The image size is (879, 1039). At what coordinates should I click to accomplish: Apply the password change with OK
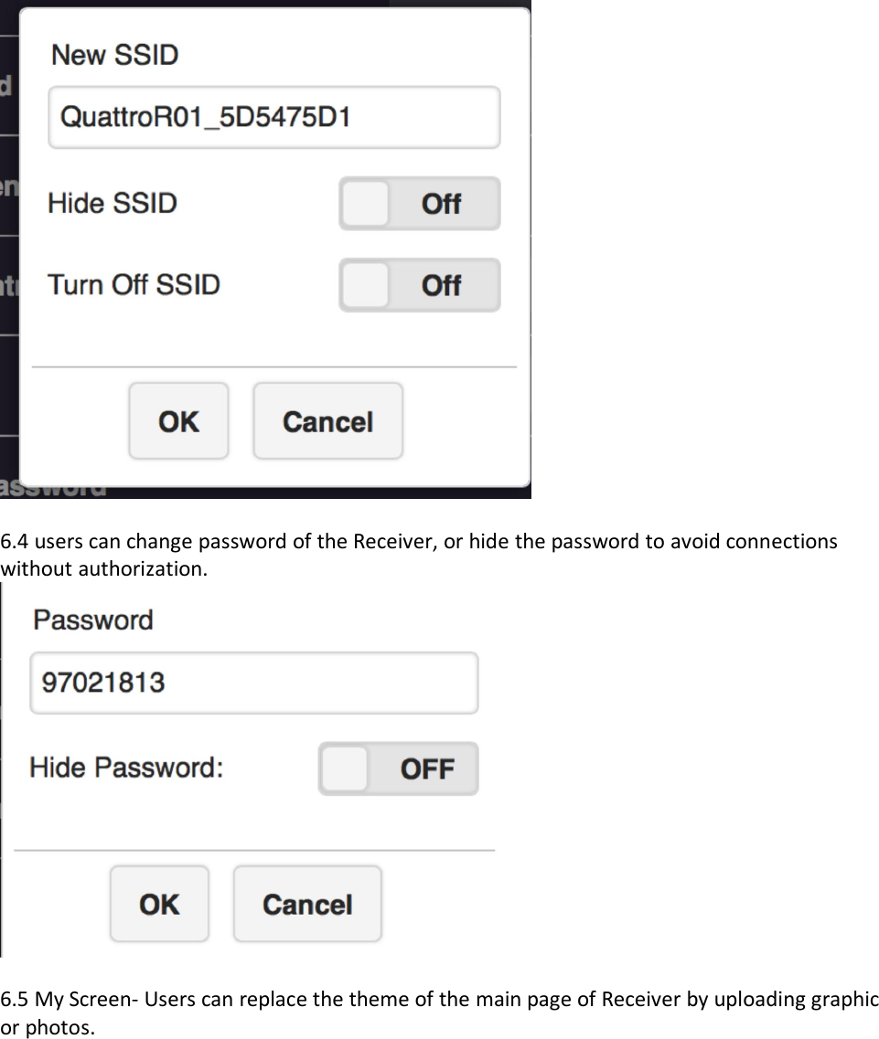coord(159,904)
